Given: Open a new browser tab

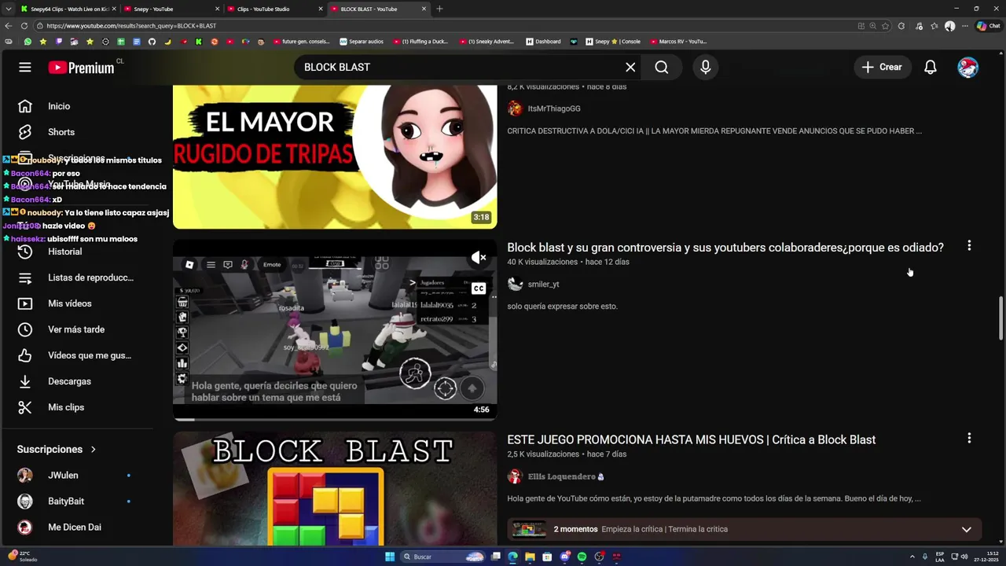Looking at the screenshot, I should point(439,9).
